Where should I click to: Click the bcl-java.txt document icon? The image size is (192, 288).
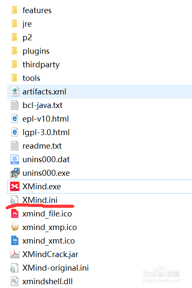pyautogui.click(x=15, y=105)
